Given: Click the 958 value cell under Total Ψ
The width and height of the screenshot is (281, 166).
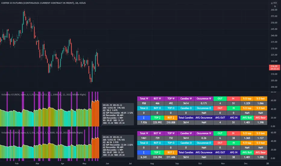Looking at the screenshot, I should pos(144,103).
